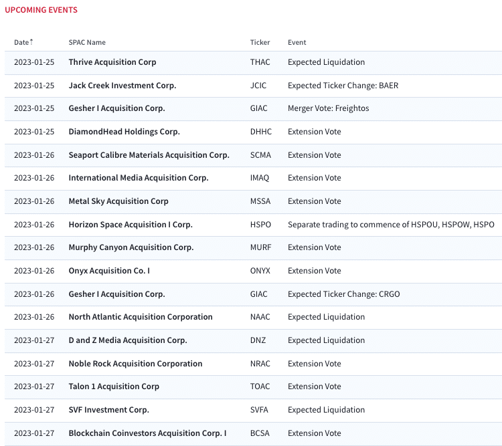
Task: Open Blockchain Coinvestors Acquisition Corp. I
Action: 148,433
